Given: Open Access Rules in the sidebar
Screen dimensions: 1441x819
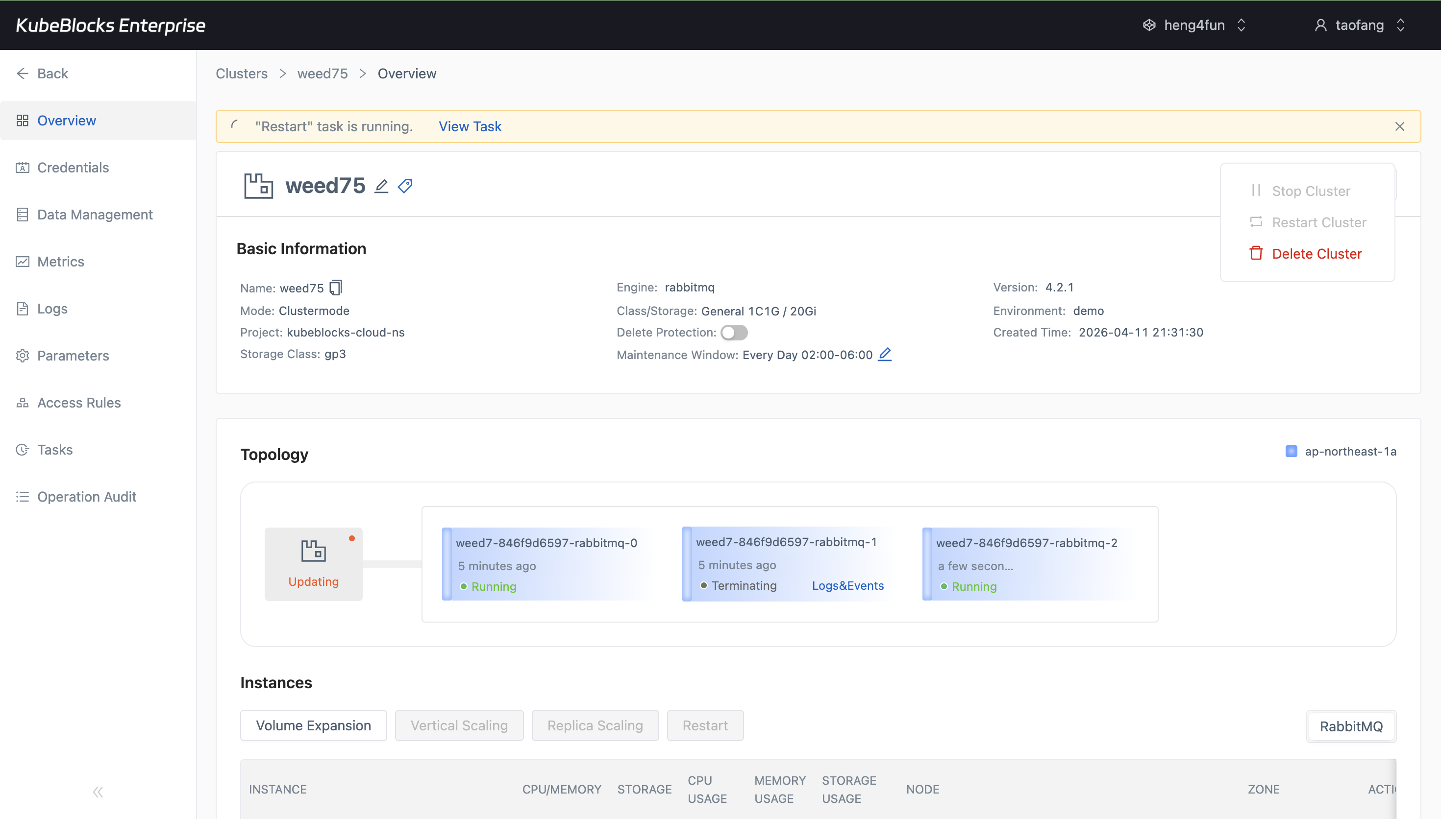Looking at the screenshot, I should [x=79, y=402].
